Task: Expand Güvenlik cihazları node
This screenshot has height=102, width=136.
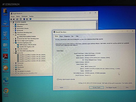Action: click(14, 49)
